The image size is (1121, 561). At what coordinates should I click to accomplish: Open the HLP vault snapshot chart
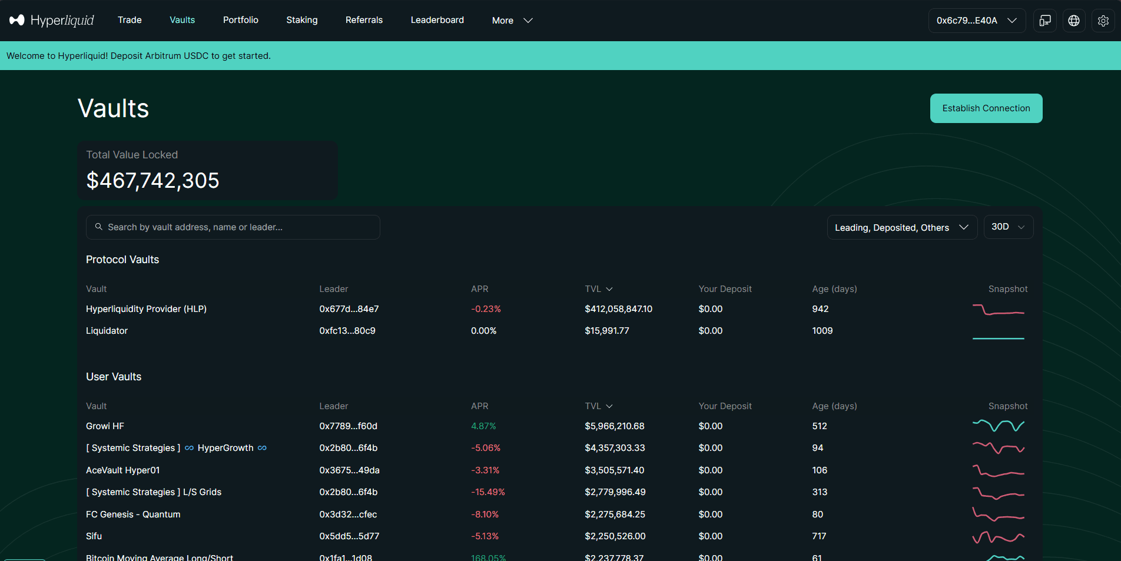coord(998,310)
